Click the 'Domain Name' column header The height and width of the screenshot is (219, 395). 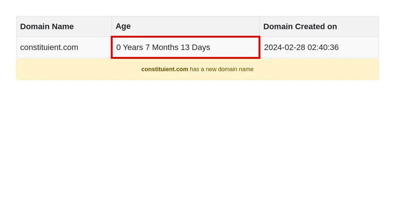coord(64,27)
